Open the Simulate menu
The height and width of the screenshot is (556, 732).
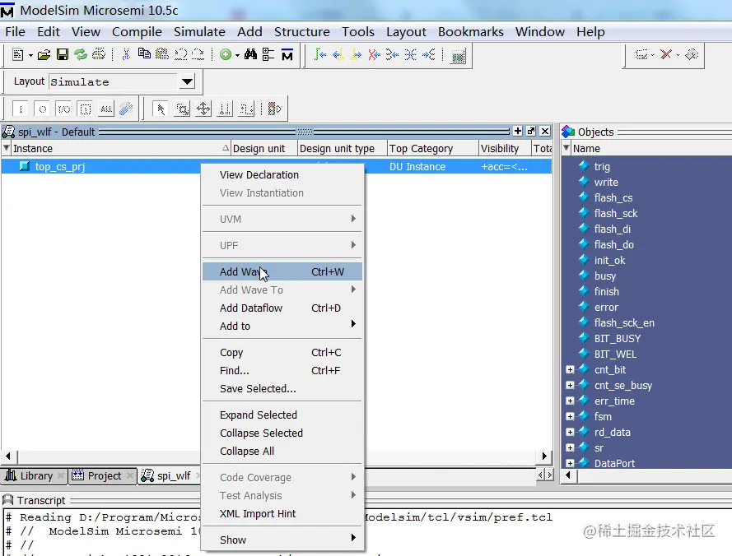[199, 32]
